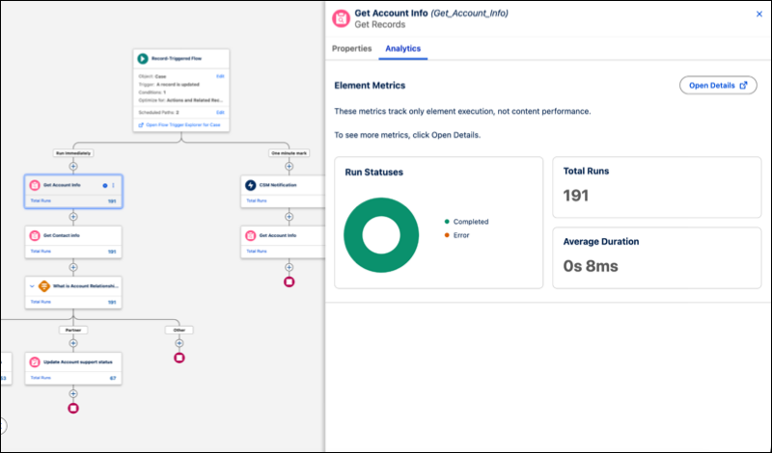Click the blue dot indicator on Get Account Info
The image size is (772, 453).
(105, 185)
